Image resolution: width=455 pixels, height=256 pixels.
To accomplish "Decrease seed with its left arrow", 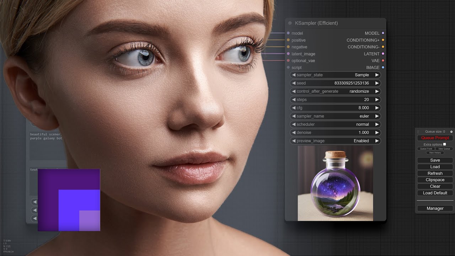I will [x=294, y=83].
